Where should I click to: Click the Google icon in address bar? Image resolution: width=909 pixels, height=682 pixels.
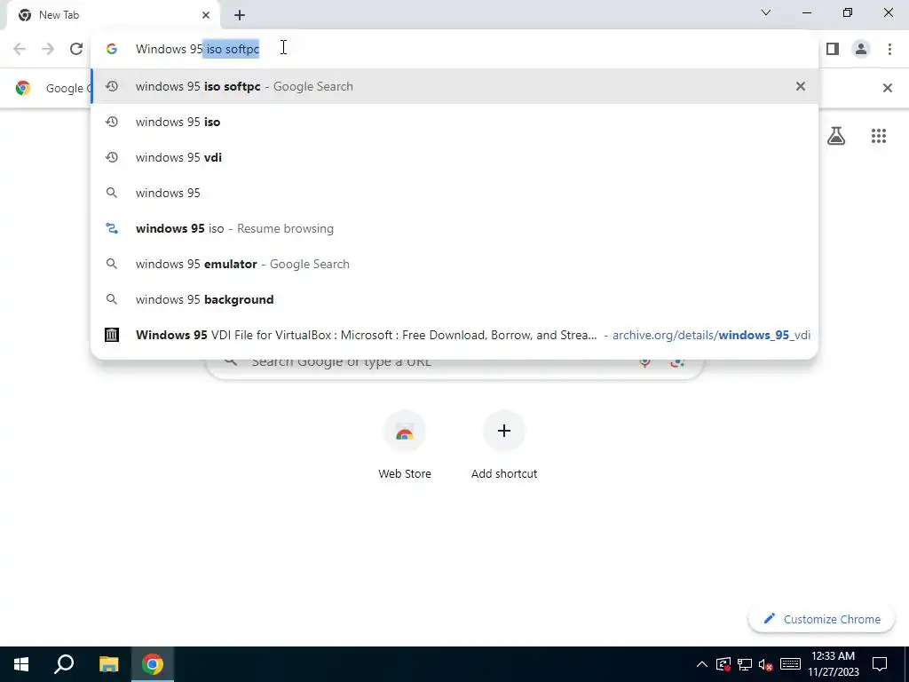[x=112, y=49]
